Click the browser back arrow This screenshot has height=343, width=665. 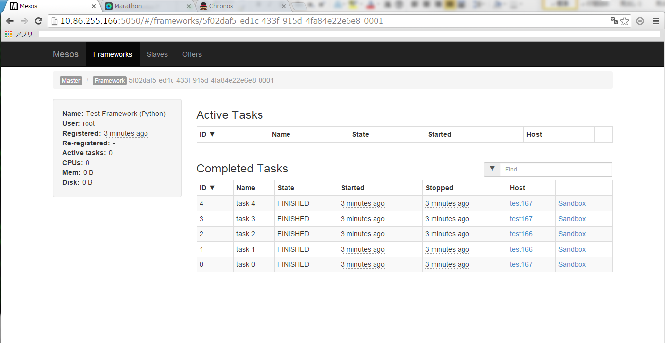click(x=10, y=21)
